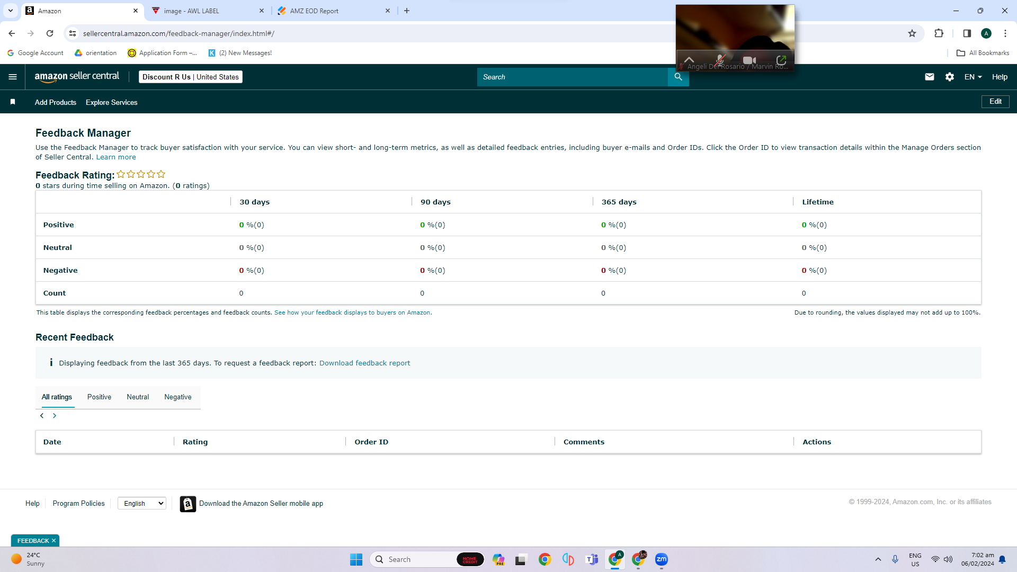The height and width of the screenshot is (572, 1017).
Task: Open Zoom from the Windows taskbar
Action: point(661,559)
